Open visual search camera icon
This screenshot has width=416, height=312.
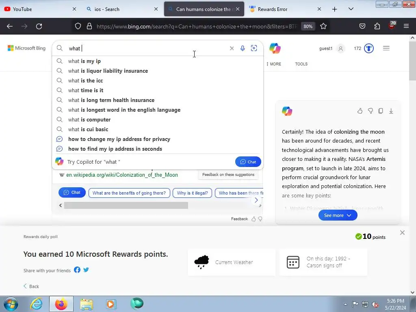click(254, 48)
